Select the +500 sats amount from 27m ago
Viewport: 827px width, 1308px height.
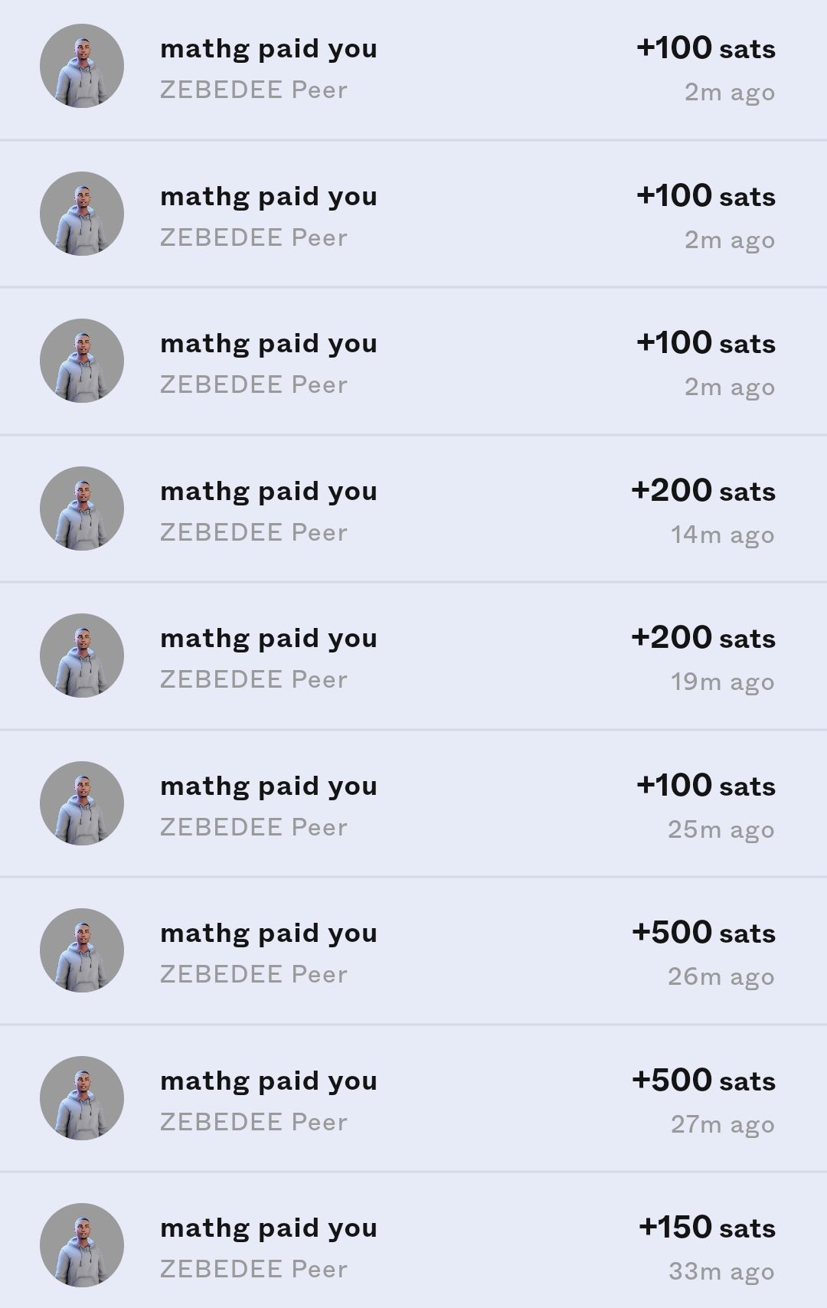(704, 1081)
